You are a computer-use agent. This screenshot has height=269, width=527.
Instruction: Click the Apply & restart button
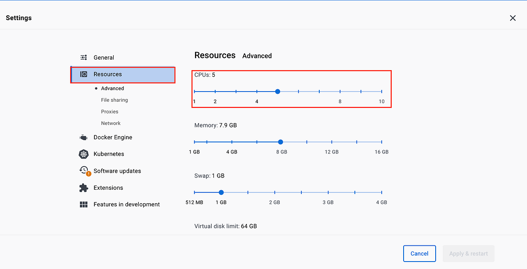pos(468,253)
